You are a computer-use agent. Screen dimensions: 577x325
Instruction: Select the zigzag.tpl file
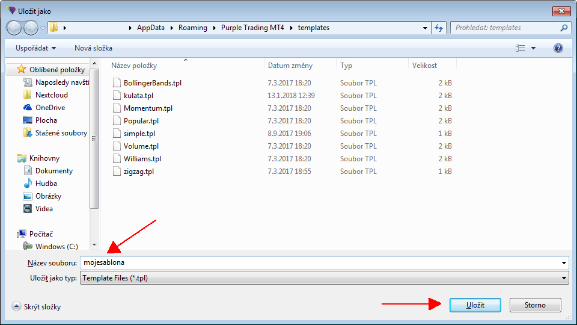pos(139,172)
